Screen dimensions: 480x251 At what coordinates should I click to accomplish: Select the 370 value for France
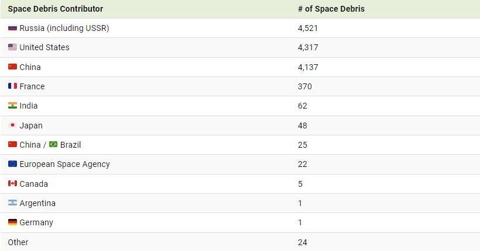click(305, 86)
